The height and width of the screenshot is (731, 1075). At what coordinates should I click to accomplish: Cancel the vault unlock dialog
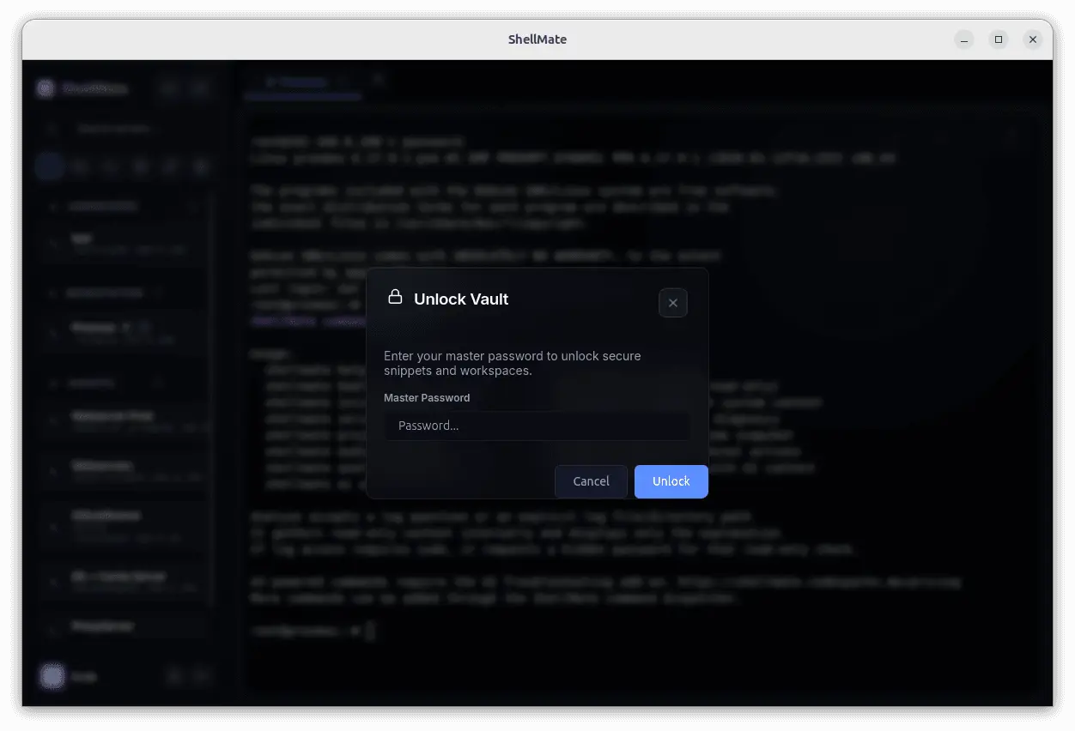(591, 481)
